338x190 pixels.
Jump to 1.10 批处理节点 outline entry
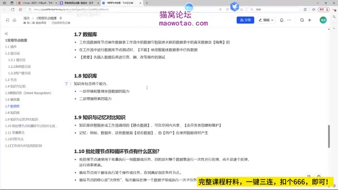coord(31,126)
